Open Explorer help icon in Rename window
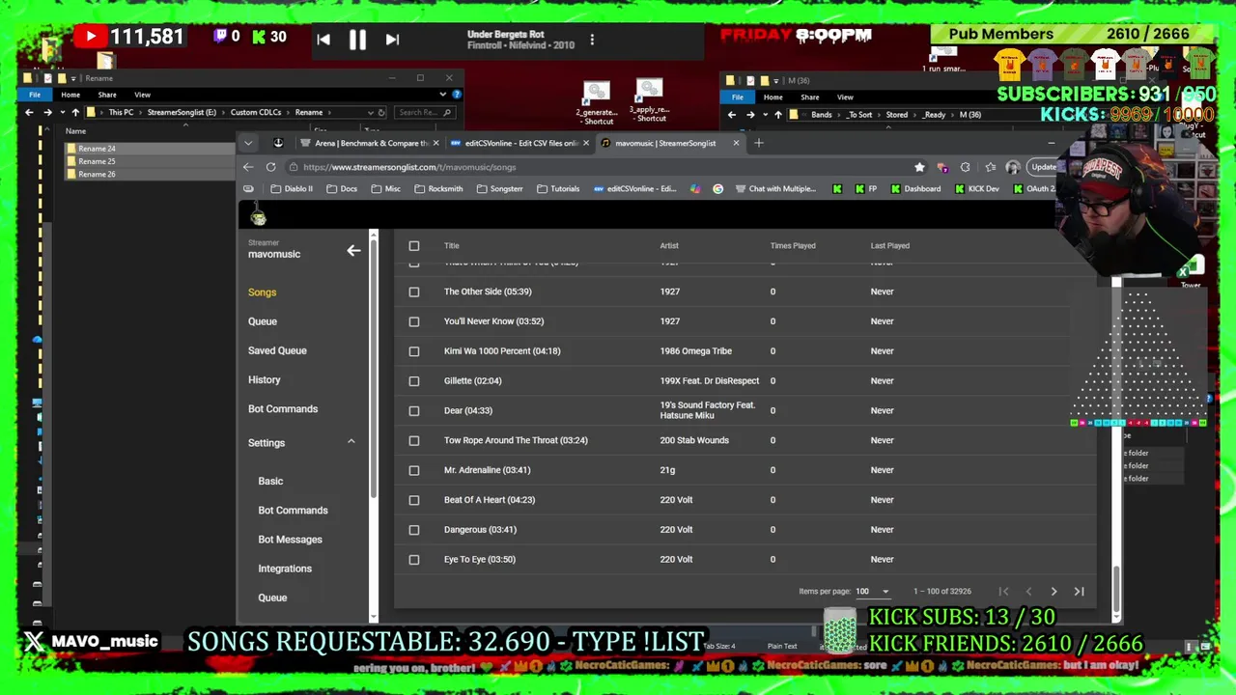Viewport: 1236px width, 695px height. click(x=457, y=95)
